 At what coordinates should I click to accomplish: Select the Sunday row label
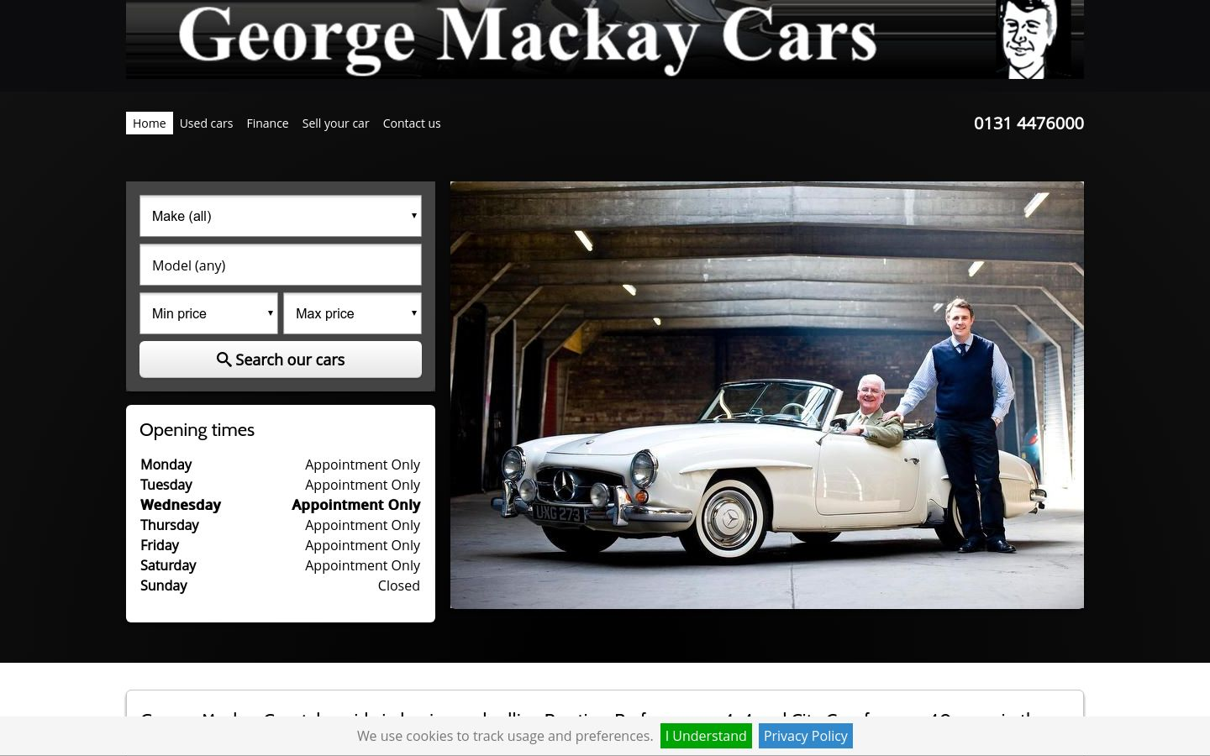164,585
